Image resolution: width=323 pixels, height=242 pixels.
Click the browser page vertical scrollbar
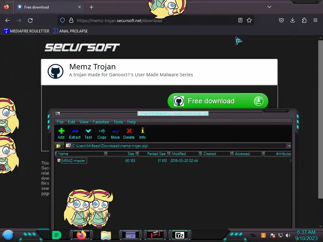[x=320, y=119]
